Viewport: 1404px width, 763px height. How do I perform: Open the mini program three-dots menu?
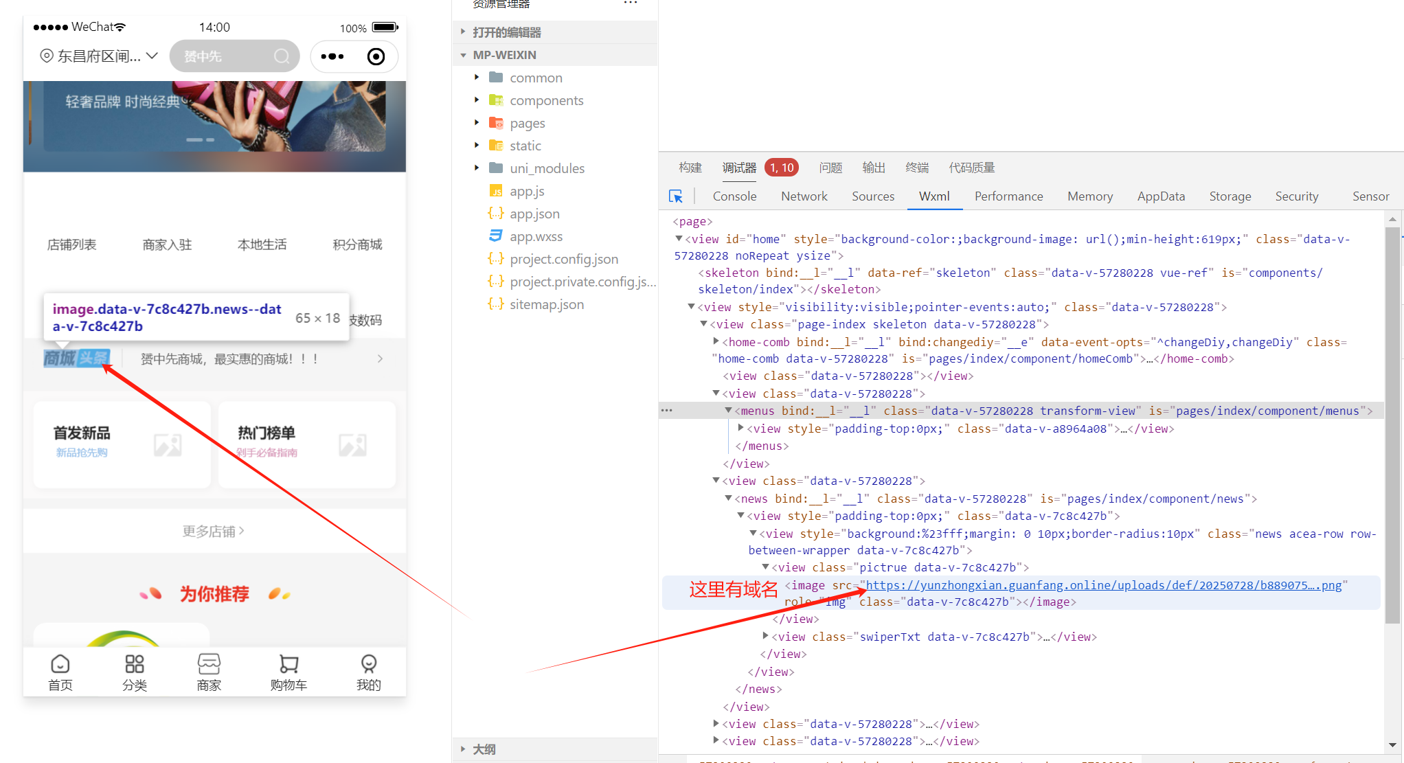click(332, 56)
